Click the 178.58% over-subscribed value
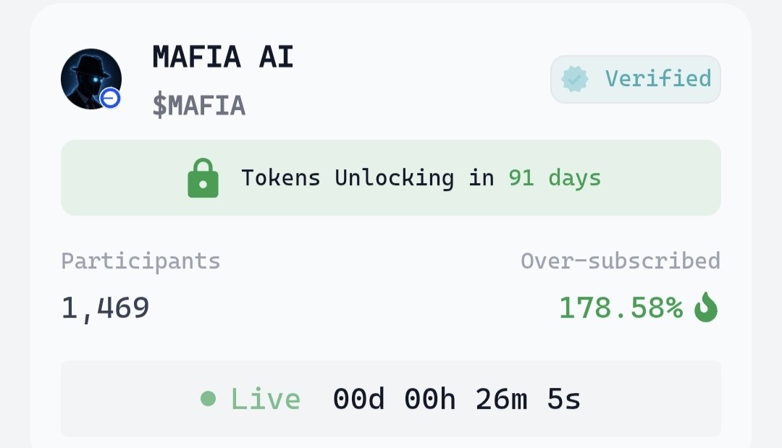The image size is (782, 448). (621, 308)
